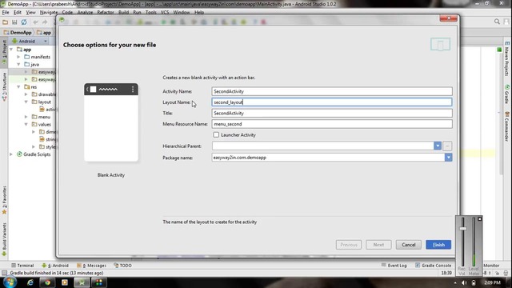Click the DemoApp breadcrumb
The width and height of the screenshot is (512, 288).
click(18, 33)
